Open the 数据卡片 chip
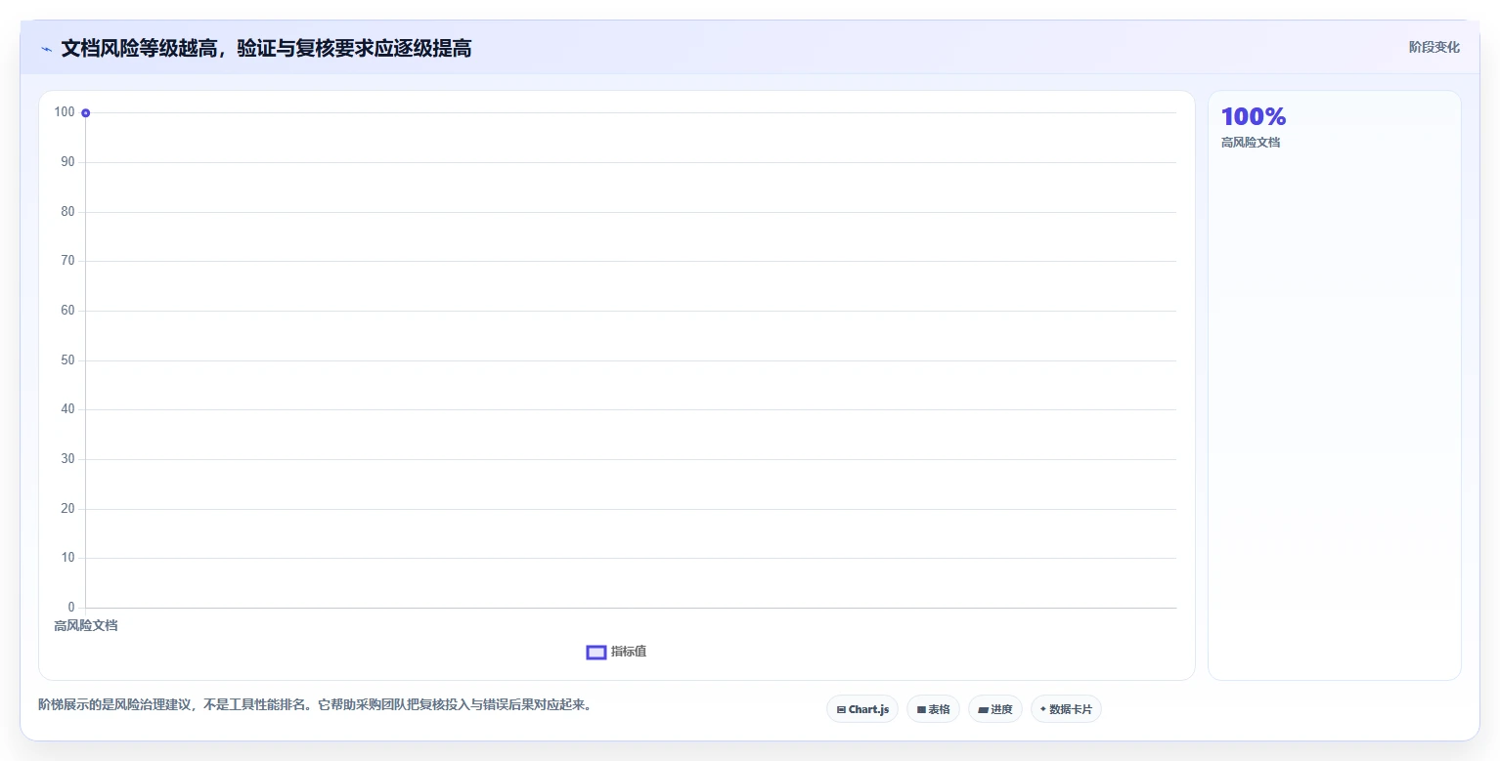 pyautogui.click(x=1066, y=709)
